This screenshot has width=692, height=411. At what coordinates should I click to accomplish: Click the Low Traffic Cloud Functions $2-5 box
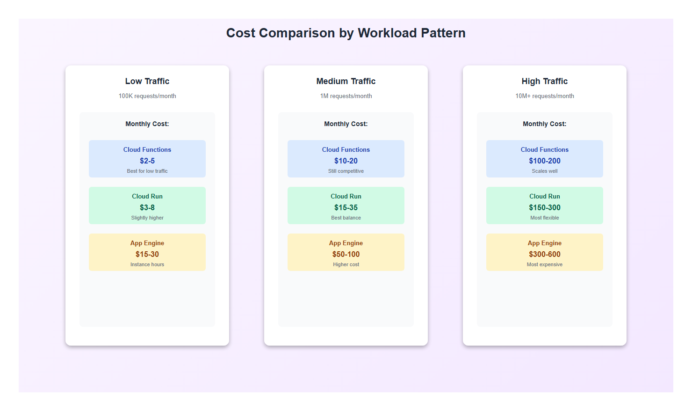(x=147, y=159)
